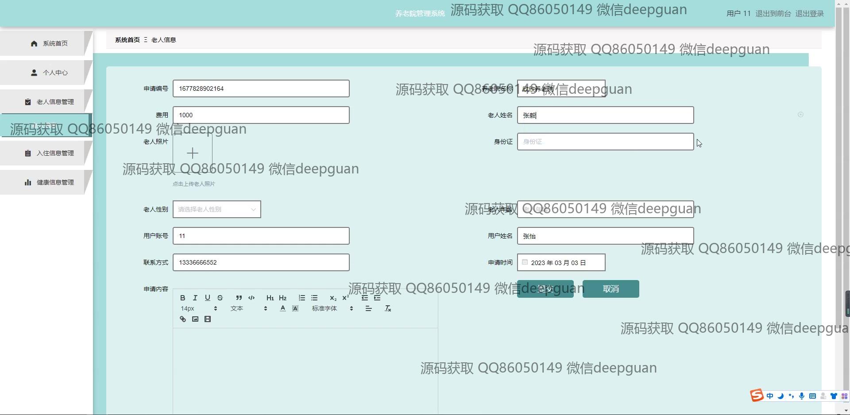Toggle bold formatting in the editor

(x=182, y=298)
